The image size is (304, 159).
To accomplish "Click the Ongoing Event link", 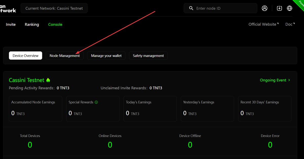I will [x=275, y=80].
